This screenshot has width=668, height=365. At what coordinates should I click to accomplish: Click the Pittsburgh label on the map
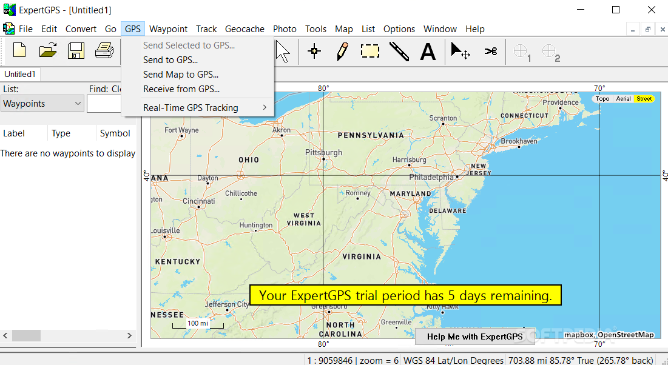[x=323, y=152]
